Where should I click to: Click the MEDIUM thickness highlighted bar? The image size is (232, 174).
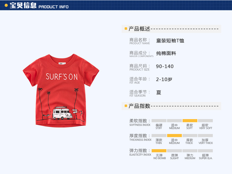(174, 136)
